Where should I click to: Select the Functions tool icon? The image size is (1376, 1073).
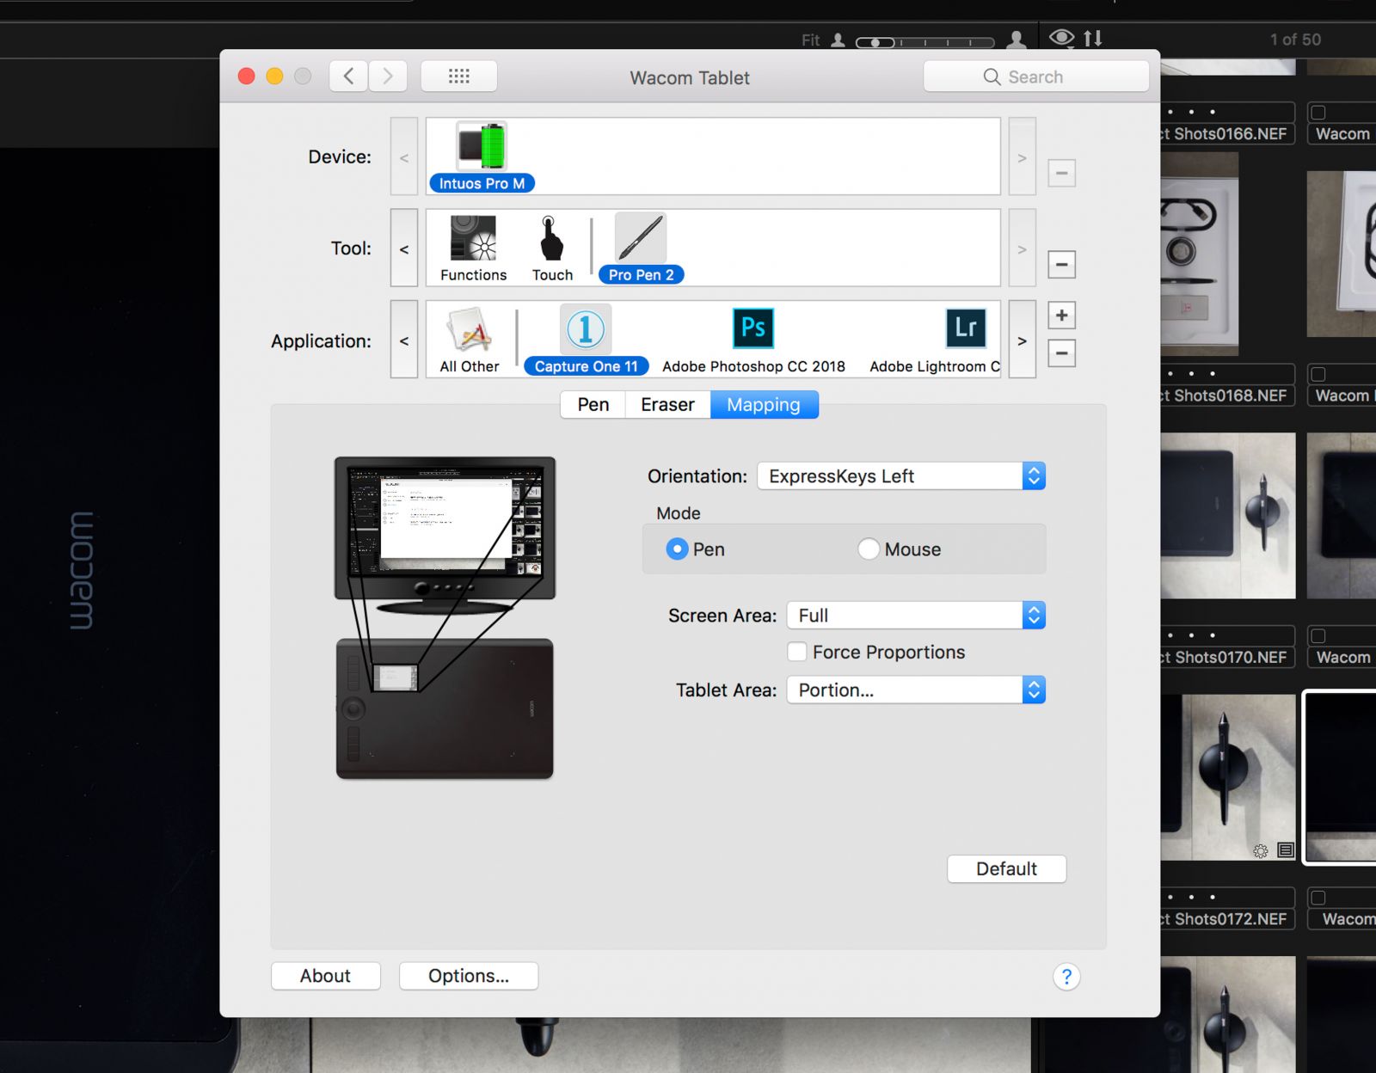pos(473,239)
